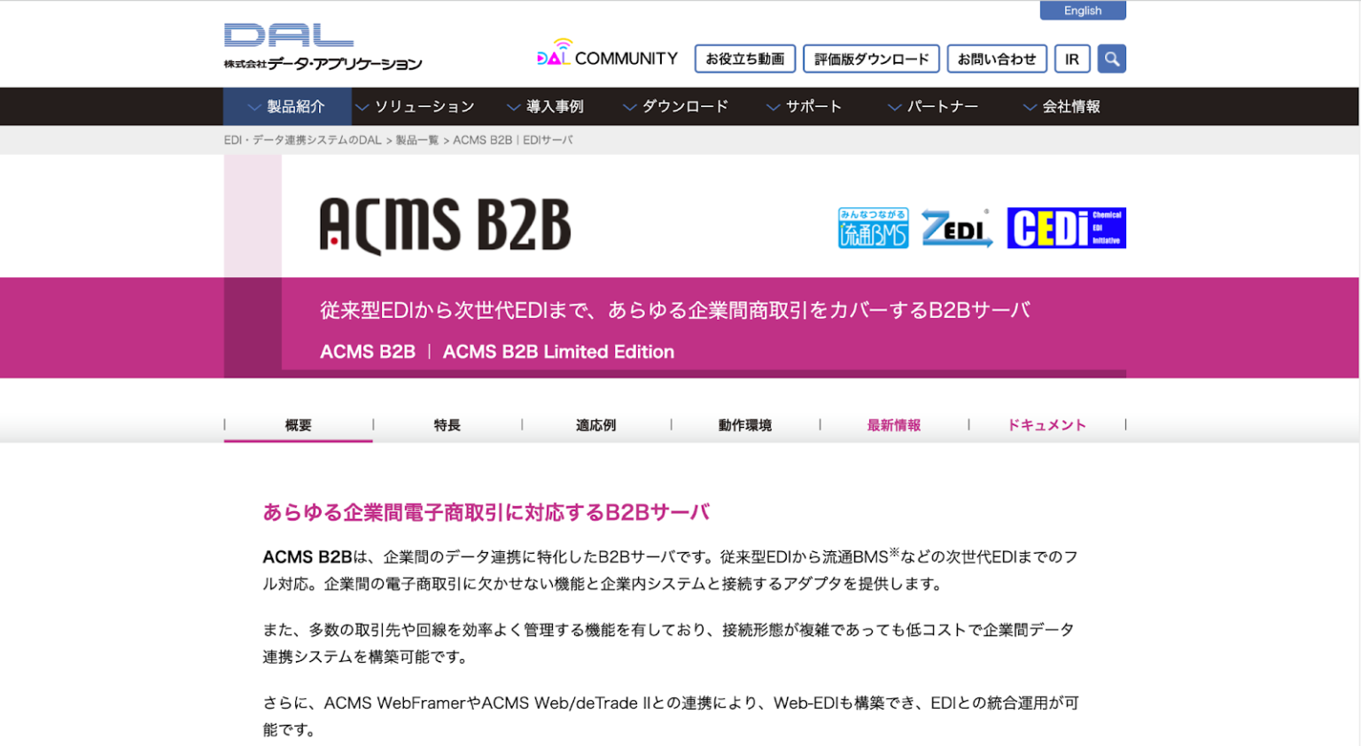Click the 評価版ダウンロード button
The height and width of the screenshot is (746, 1361).
pyautogui.click(x=871, y=59)
